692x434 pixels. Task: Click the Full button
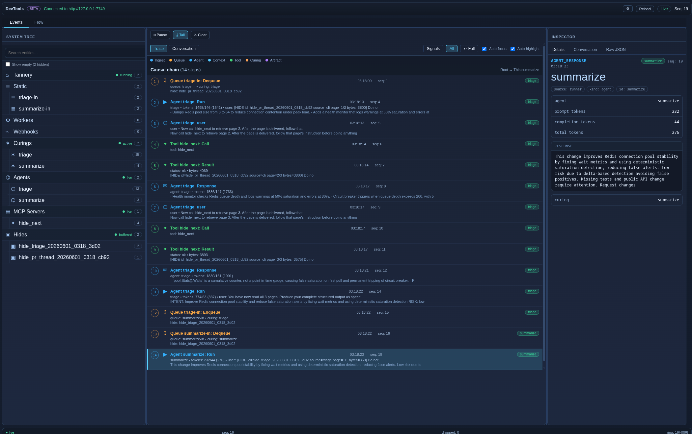tap(469, 49)
